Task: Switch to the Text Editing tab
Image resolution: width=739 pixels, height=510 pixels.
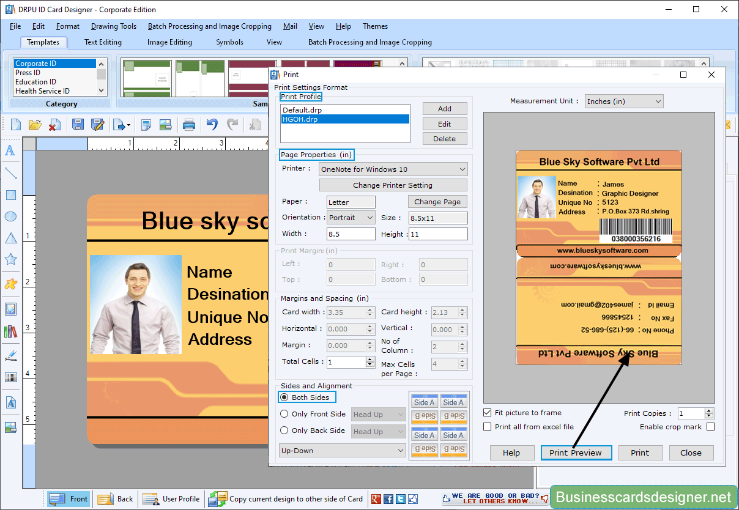Action: (103, 42)
